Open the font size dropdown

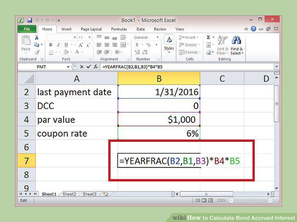89,37
